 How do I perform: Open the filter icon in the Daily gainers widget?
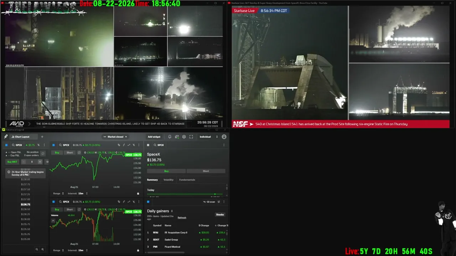[x=219, y=202]
